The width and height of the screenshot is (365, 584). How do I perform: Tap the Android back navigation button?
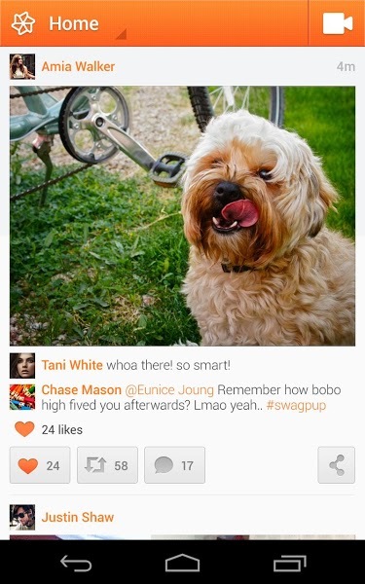click(x=76, y=564)
